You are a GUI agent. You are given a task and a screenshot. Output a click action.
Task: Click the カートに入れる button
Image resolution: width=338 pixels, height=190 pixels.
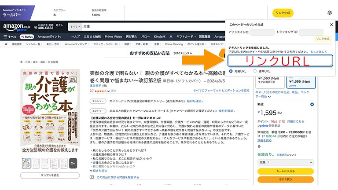tap(286, 171)
